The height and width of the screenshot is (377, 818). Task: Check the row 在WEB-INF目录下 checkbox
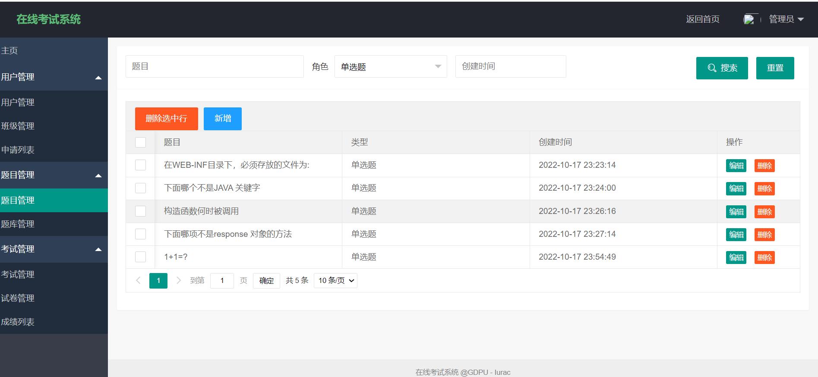(x=141, y=165)
